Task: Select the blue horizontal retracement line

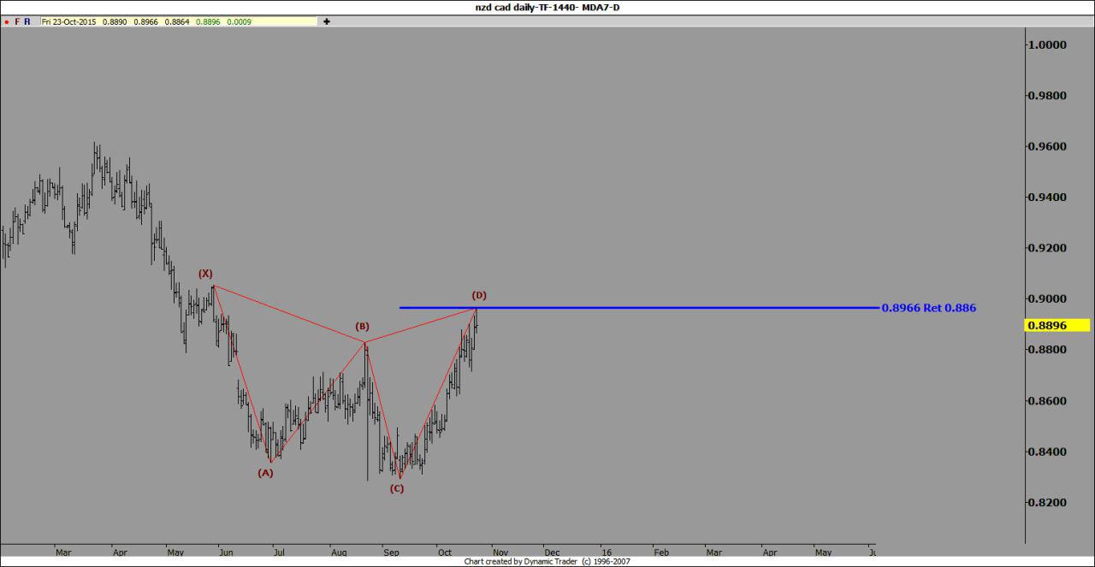Action: click(x=639, y=307)
